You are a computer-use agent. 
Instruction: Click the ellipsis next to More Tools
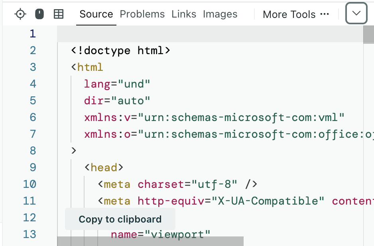pos(325,14)
